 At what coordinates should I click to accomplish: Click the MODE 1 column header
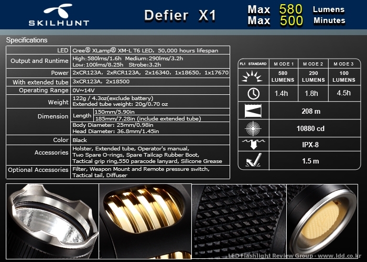click(x=284, y=64)
